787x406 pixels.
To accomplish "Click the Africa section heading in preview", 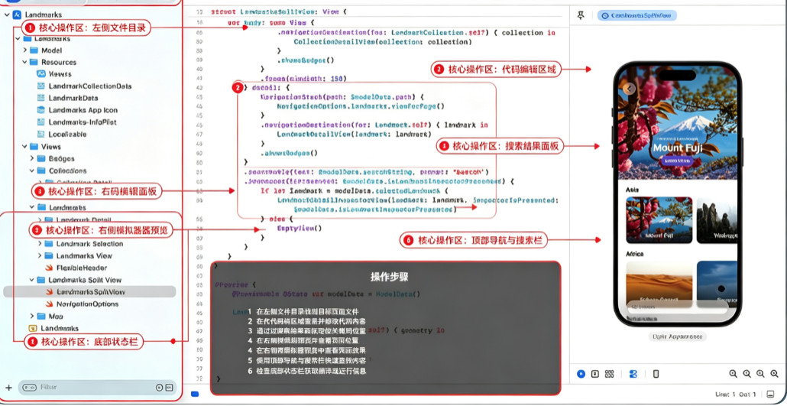I will tap(635, 255).
